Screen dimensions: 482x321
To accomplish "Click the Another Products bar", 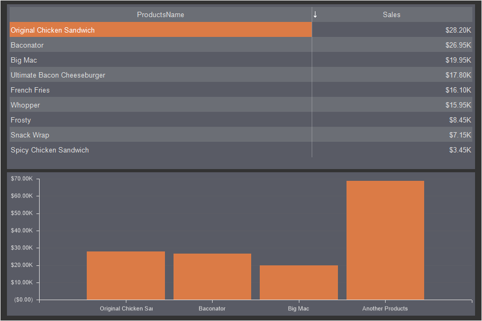I will (385, 240).
